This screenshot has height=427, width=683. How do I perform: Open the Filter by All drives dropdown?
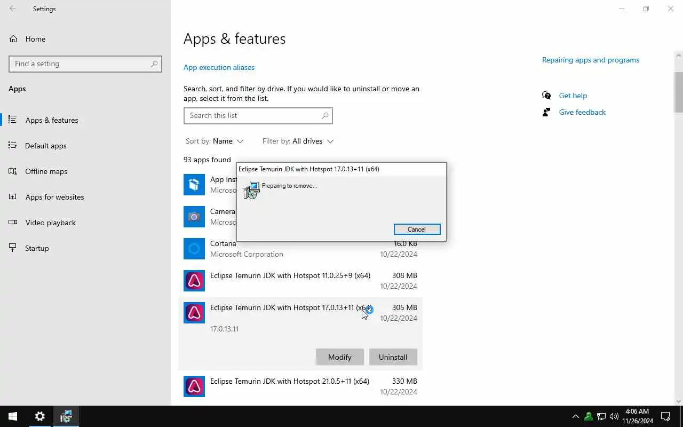click(298, 141)
